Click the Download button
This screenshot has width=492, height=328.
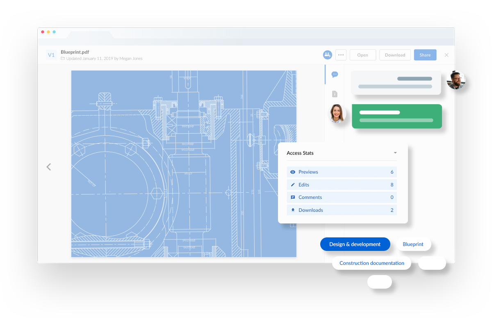tap(394, 55)
